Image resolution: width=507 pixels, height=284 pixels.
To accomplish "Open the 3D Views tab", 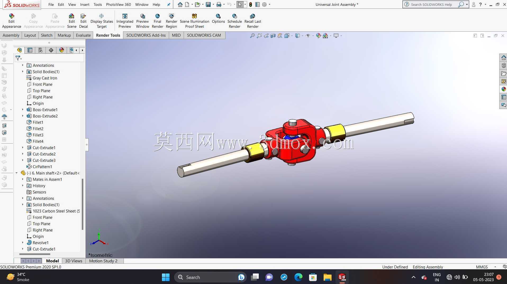I will [x=74, y=261].
